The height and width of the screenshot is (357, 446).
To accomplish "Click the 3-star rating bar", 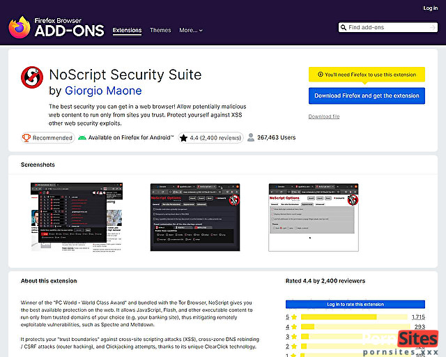I will tap(354, 336).
